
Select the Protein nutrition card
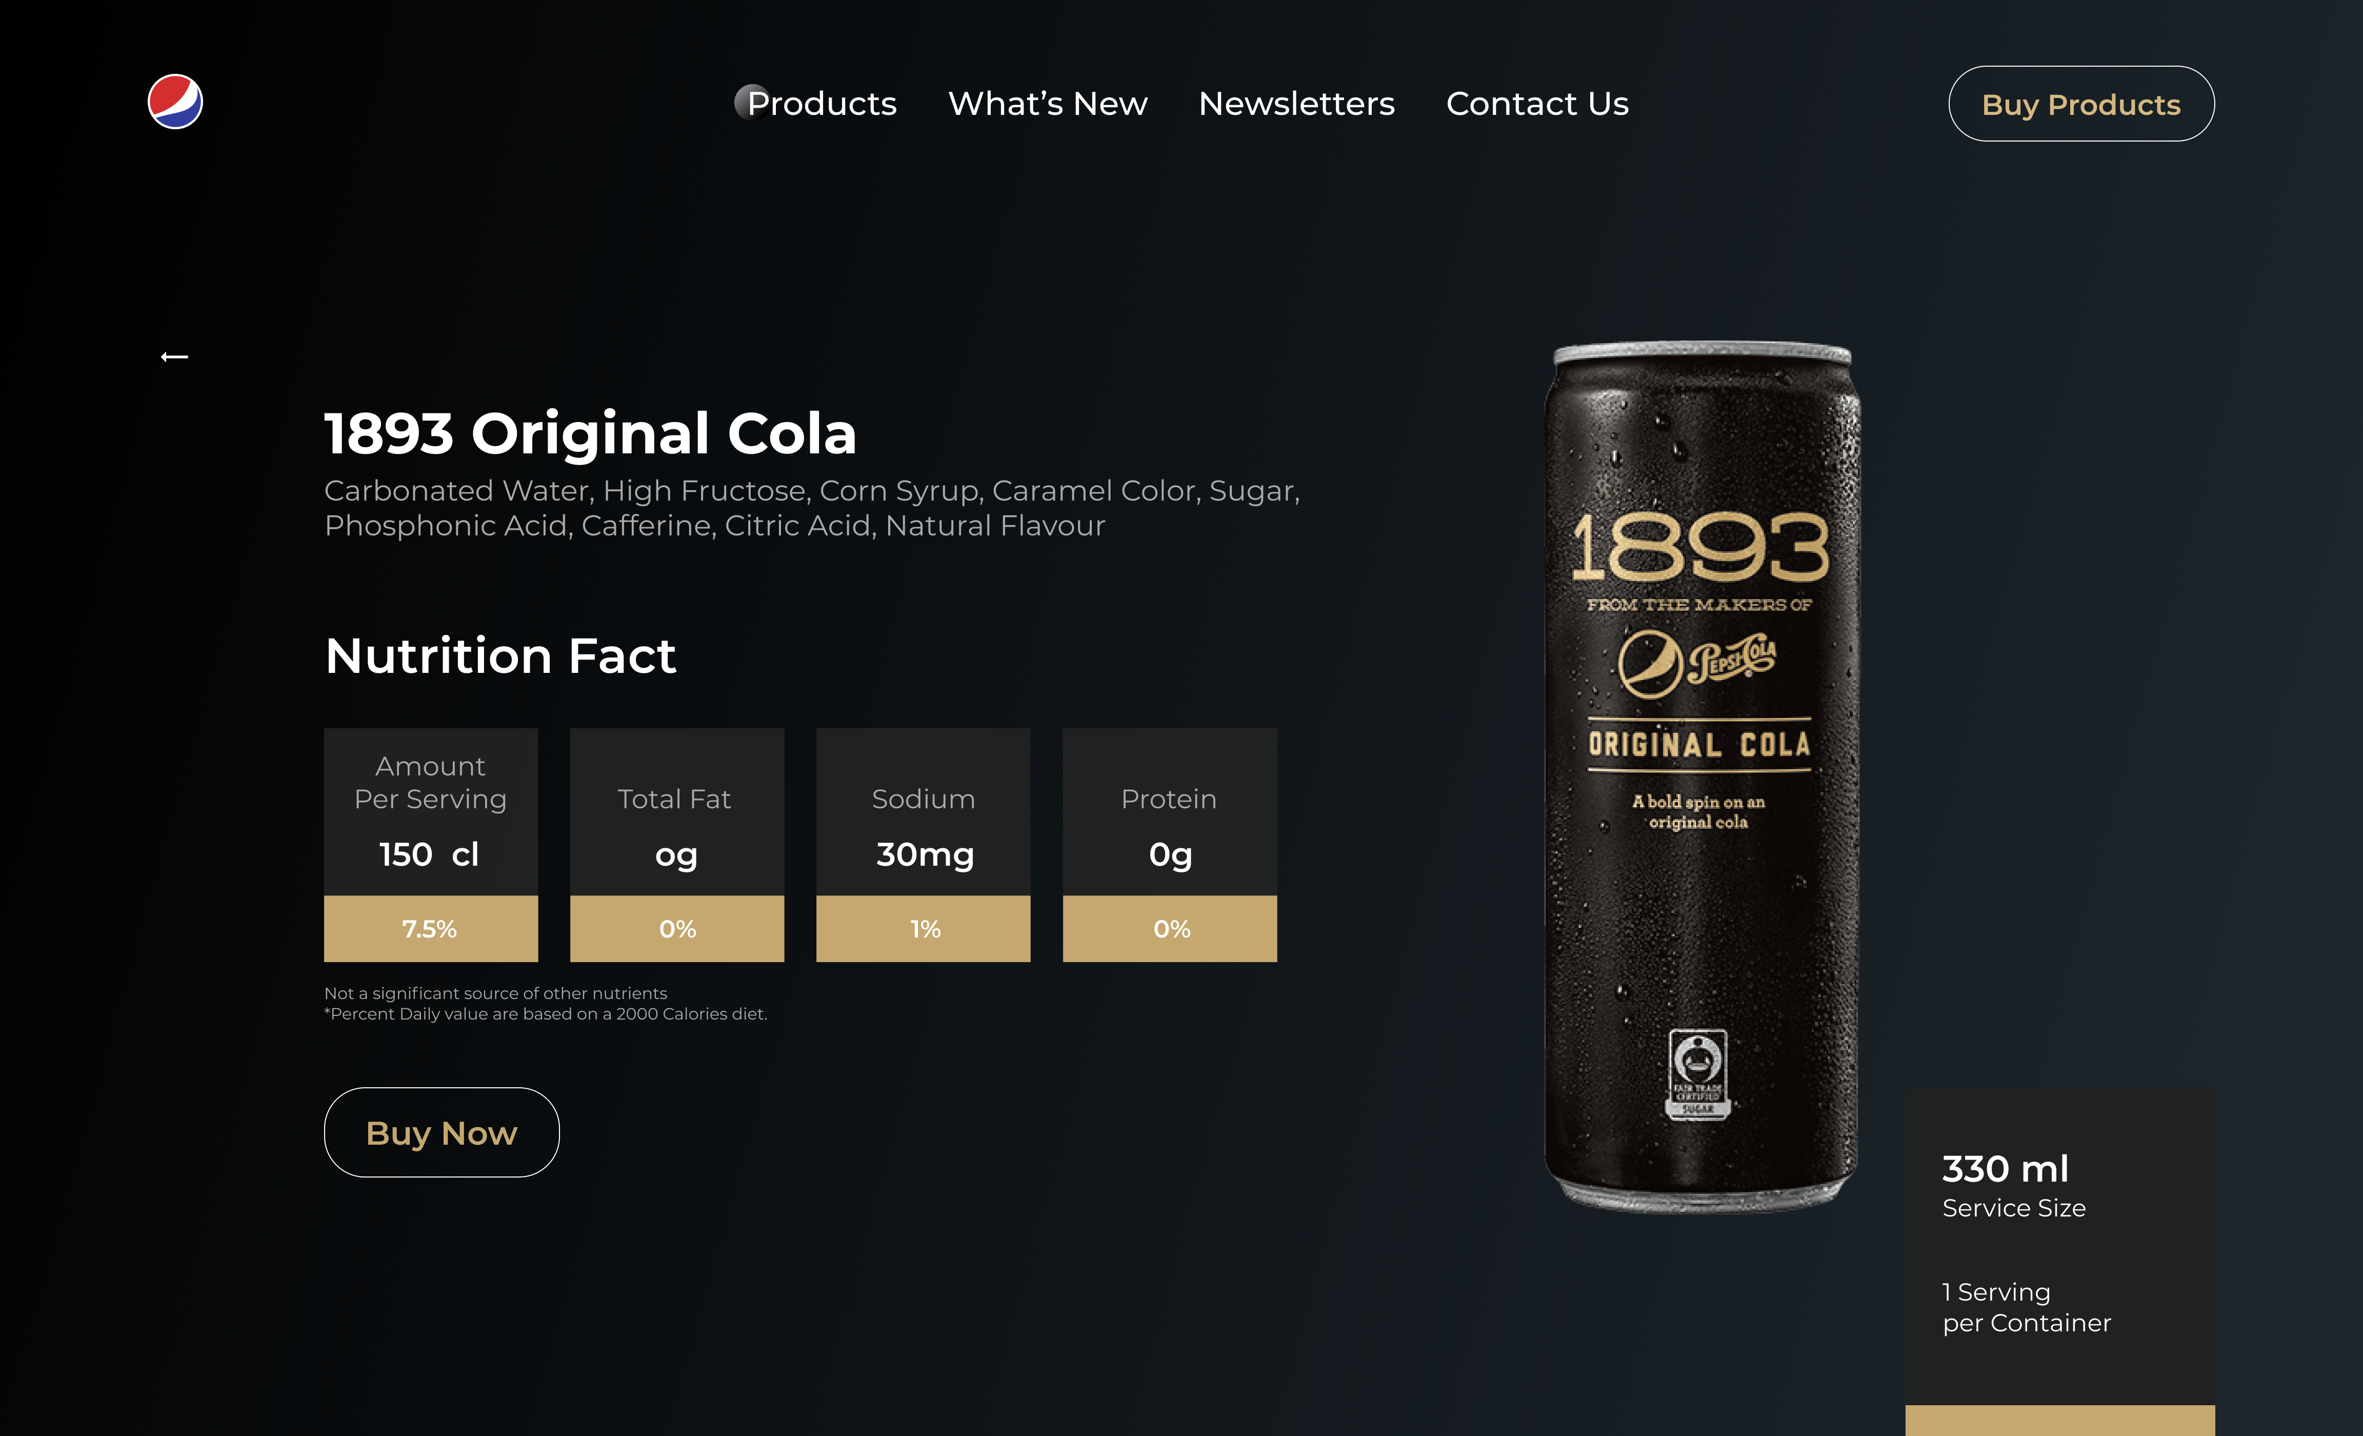coord(1170,845)
